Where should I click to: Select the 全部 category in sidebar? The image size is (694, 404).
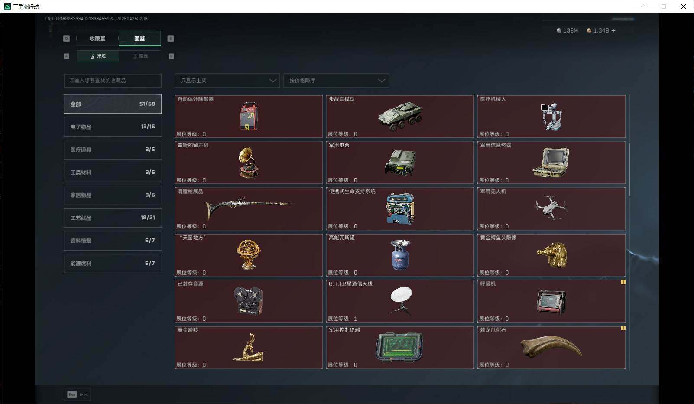[112, 104]
